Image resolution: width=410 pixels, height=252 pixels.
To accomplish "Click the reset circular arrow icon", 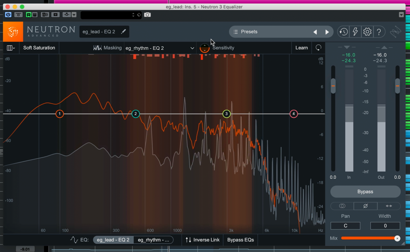I will 318,48.
